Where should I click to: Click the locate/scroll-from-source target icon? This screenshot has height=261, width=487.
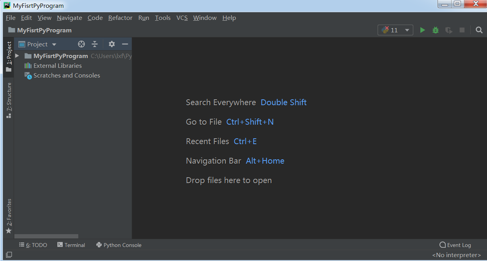tap(81, 44)
